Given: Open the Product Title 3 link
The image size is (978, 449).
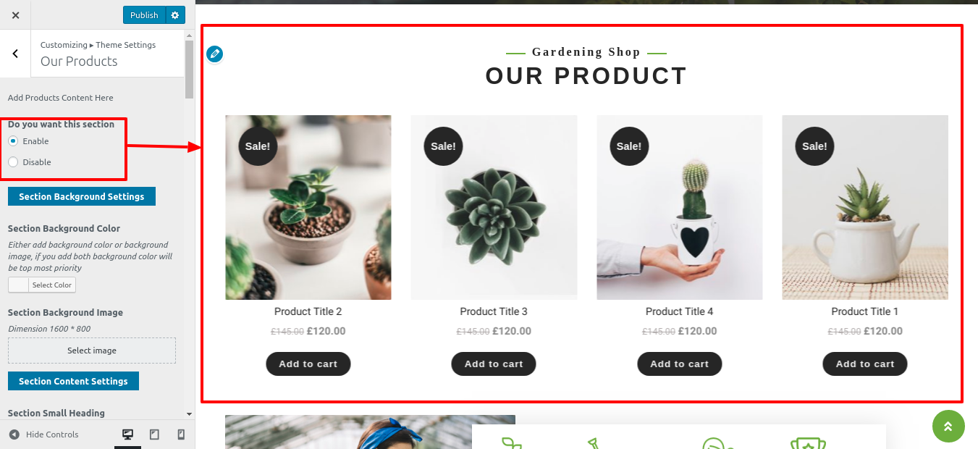Looking at the screenshot, I should click(494, 311).
